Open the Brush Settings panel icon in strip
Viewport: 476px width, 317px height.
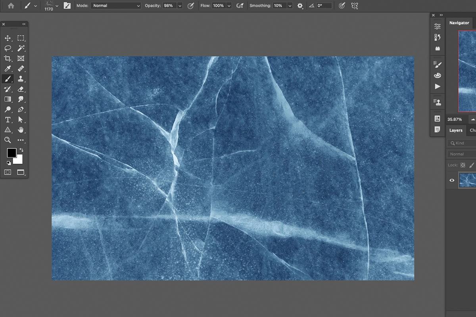click(438, 64)
